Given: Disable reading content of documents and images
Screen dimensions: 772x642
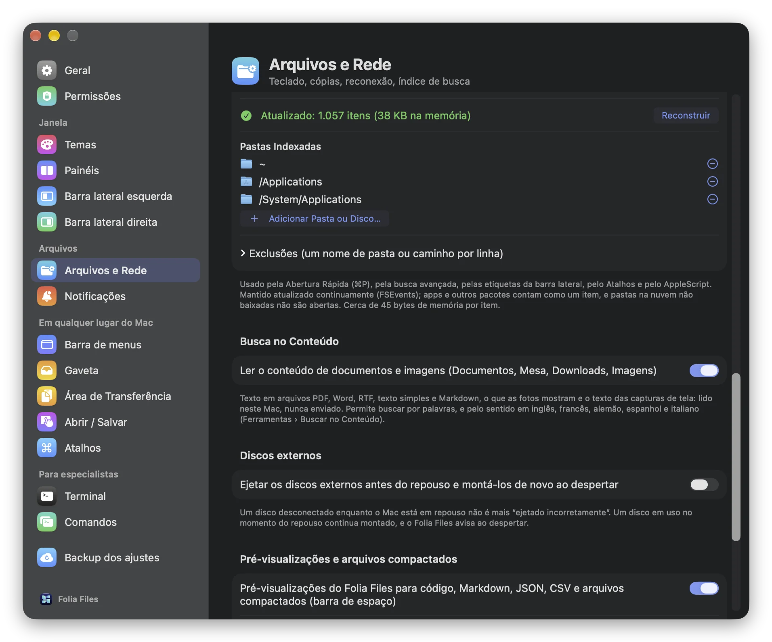Looking at the screenshot, I should (704, 371).
